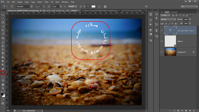Screen dimensions: 199x112
Task: Click the Create warped text icon
Action: (99, 7)
